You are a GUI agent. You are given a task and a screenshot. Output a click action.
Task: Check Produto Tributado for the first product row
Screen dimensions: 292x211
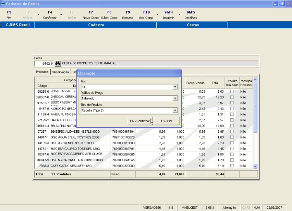click(232, 92)
